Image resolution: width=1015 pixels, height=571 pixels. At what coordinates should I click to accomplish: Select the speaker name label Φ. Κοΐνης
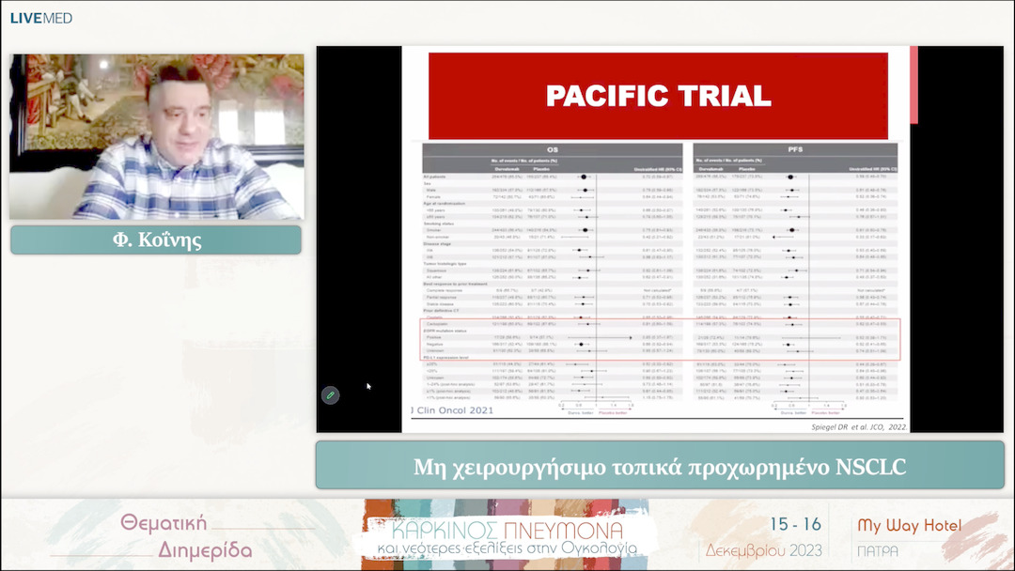tap(156, 240)
